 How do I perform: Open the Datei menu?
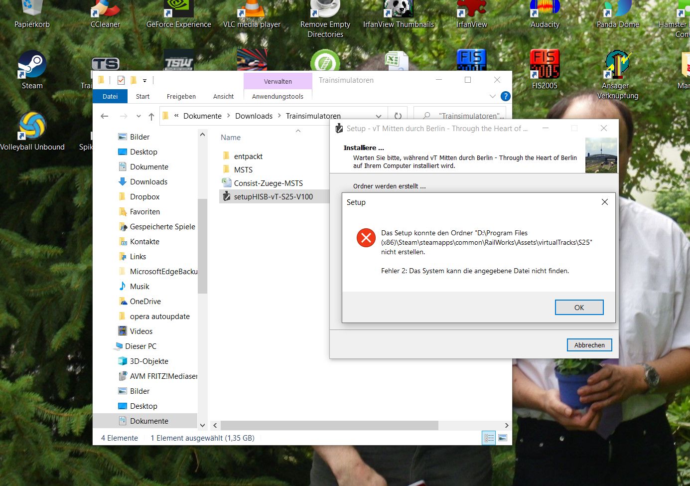110,96
